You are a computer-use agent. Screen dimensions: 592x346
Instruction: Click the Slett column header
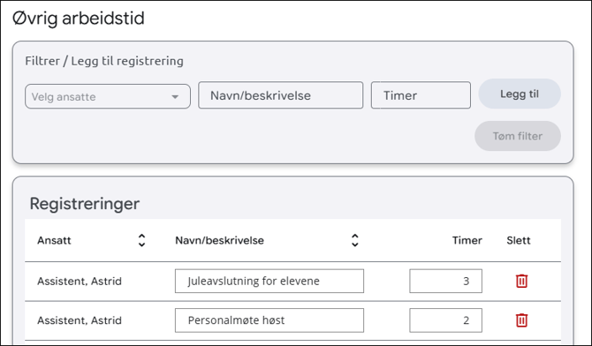pyautogui.click(x=519, y=240)
